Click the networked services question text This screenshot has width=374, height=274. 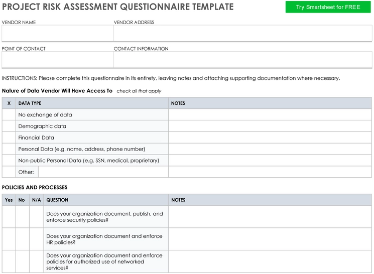104,261
